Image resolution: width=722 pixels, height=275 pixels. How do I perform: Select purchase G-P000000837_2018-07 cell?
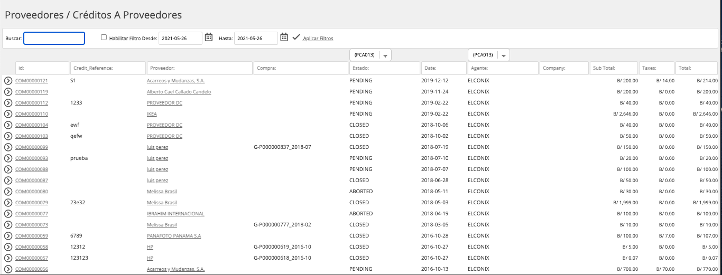[x=283, y=147]
